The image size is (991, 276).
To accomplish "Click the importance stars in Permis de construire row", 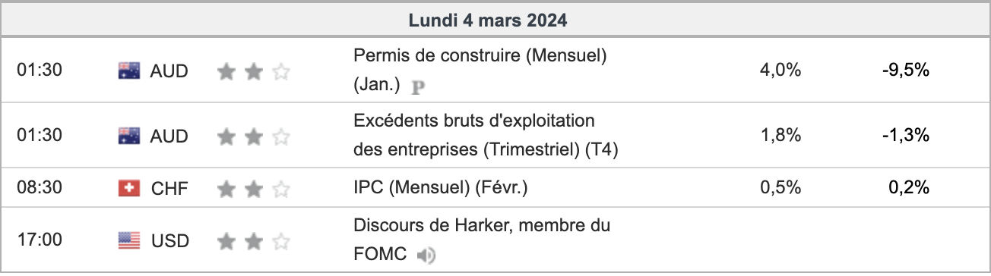I will [253, 71].
